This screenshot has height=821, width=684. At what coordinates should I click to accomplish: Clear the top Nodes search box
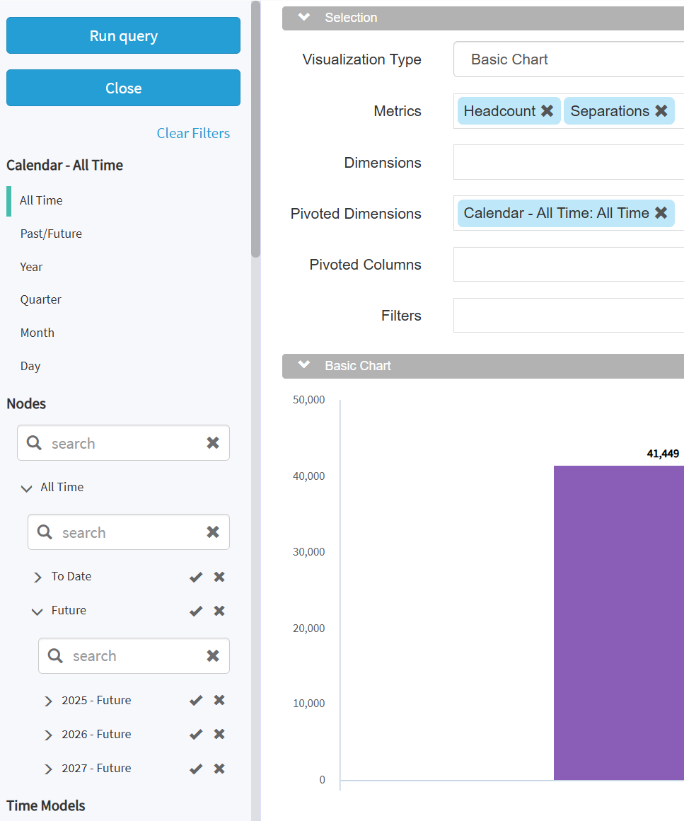[212, 443]
